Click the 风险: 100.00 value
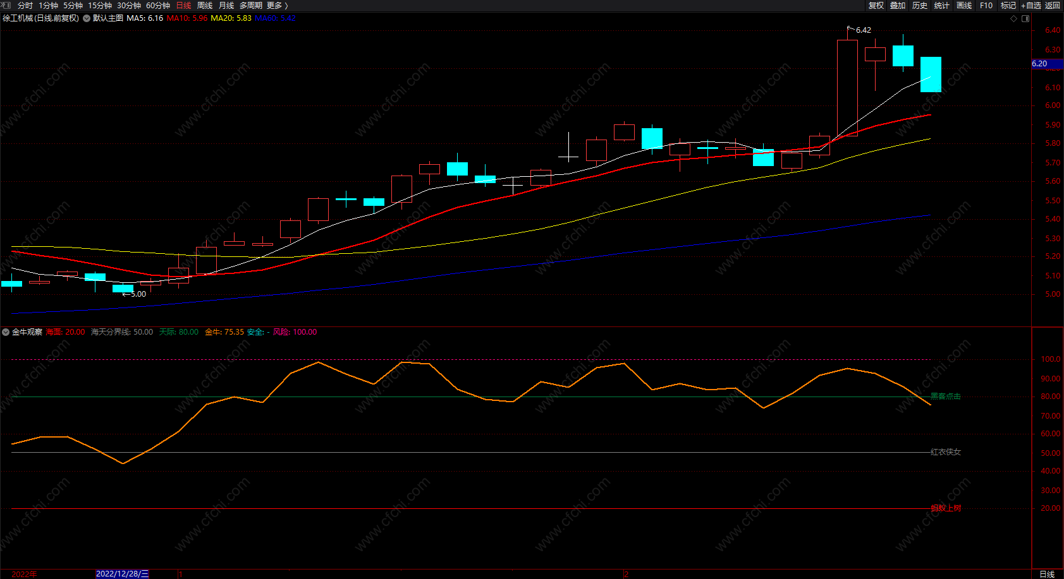The image size is (1064, 579). click(295, 332)
